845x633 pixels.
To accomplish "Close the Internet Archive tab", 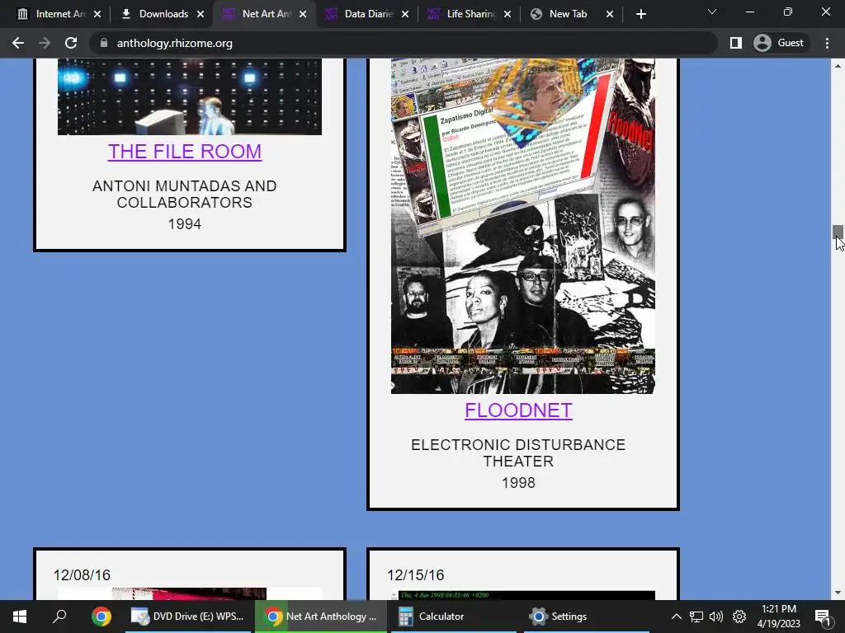I will point(97,14).
